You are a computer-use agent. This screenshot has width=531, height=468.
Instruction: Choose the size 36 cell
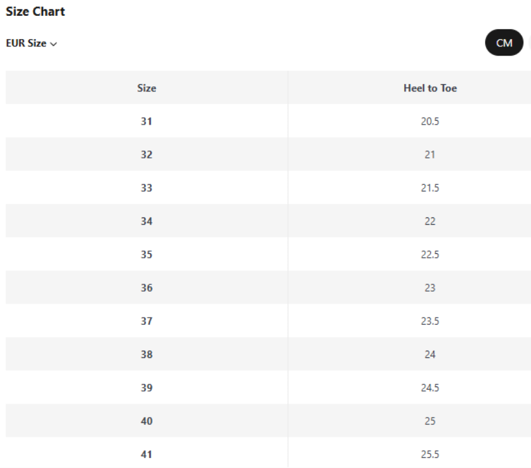pyautogui.click(x=147, y=288)
